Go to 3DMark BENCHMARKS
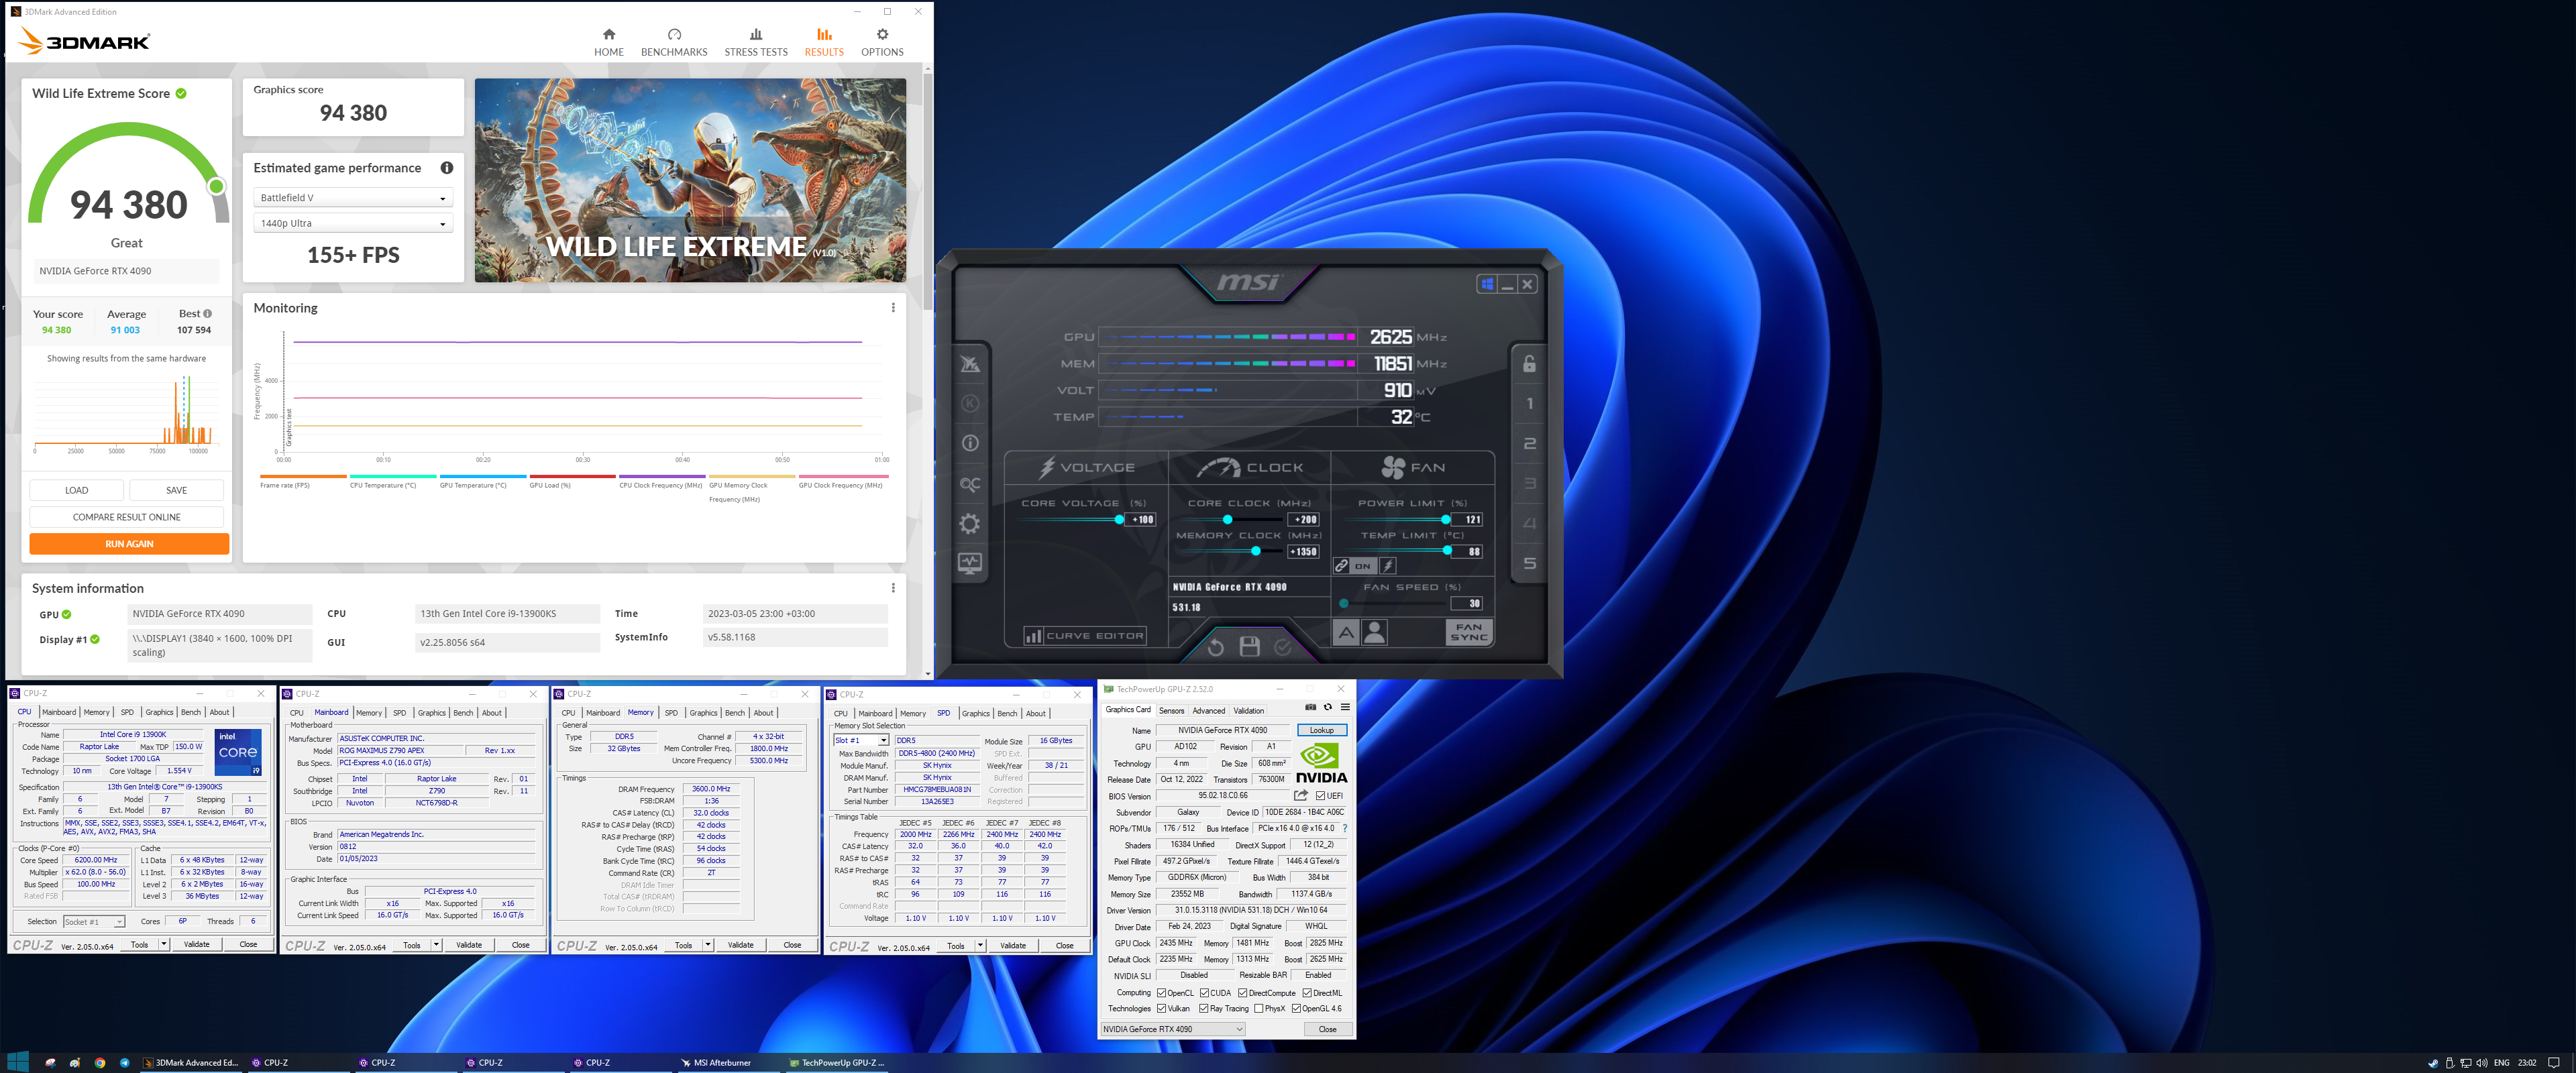The width and height of the screenshot is (2576, 1073). [x=674, y=42]
